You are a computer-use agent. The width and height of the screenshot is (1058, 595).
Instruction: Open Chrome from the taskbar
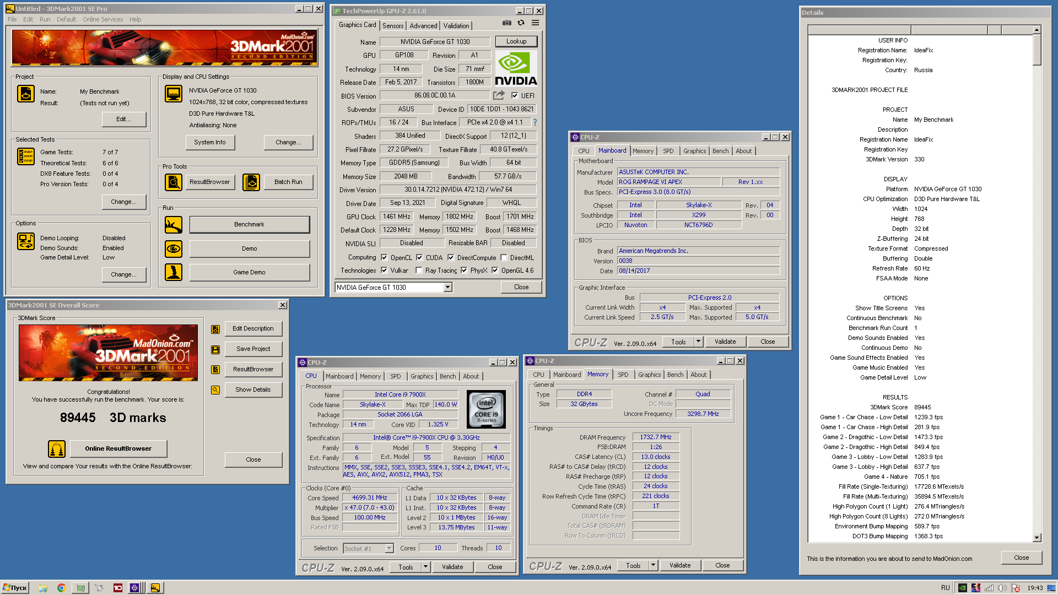61,588
